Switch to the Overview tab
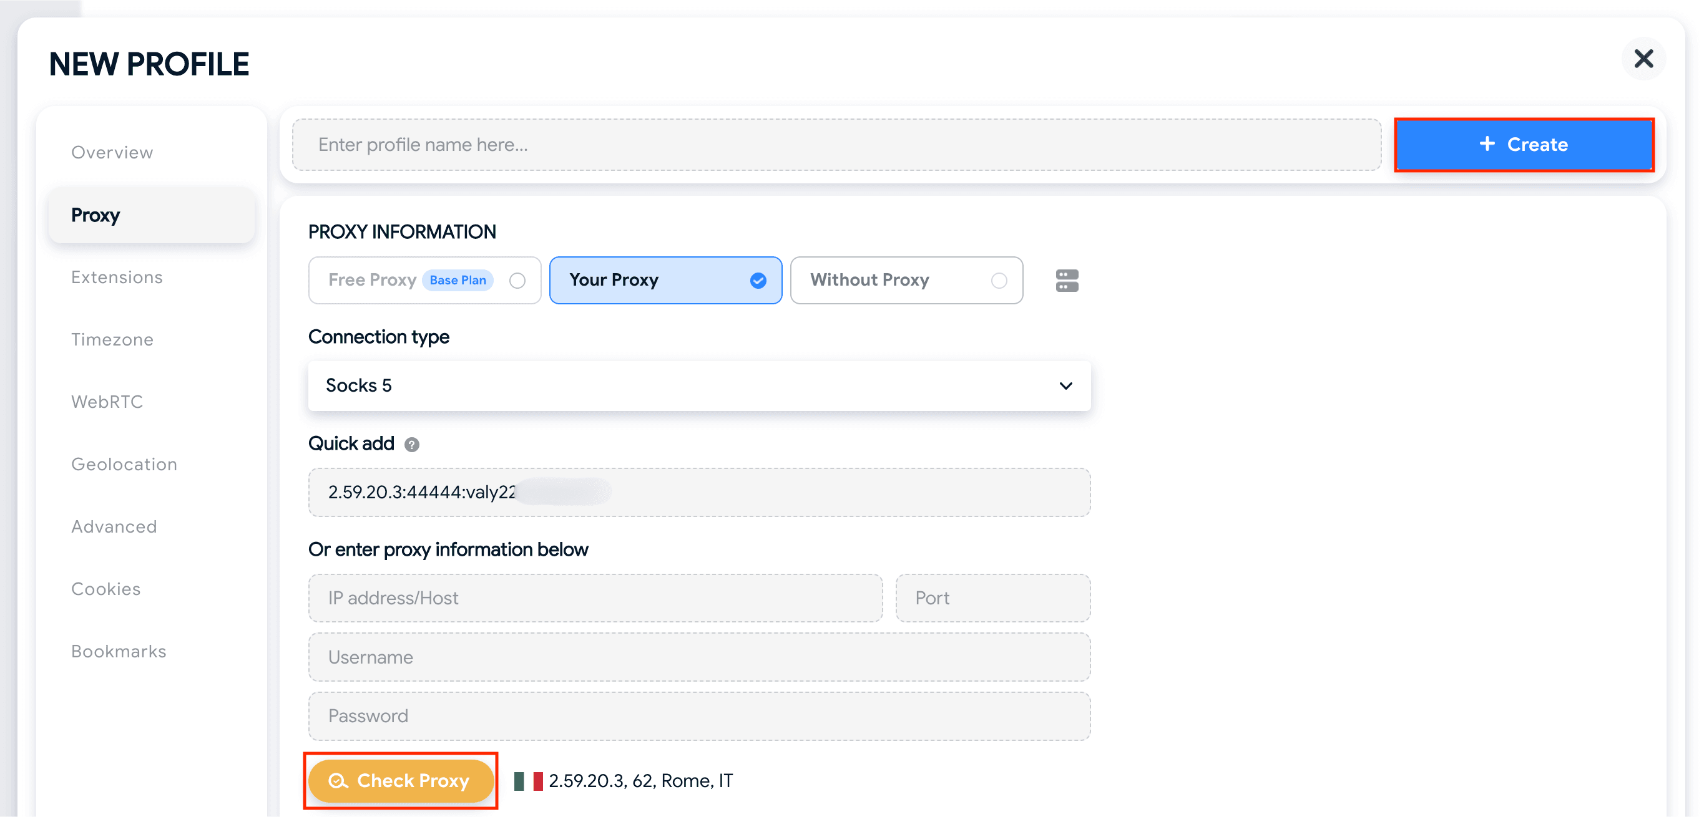Viewport: 1704px width, 817px height. coord(111,152)
